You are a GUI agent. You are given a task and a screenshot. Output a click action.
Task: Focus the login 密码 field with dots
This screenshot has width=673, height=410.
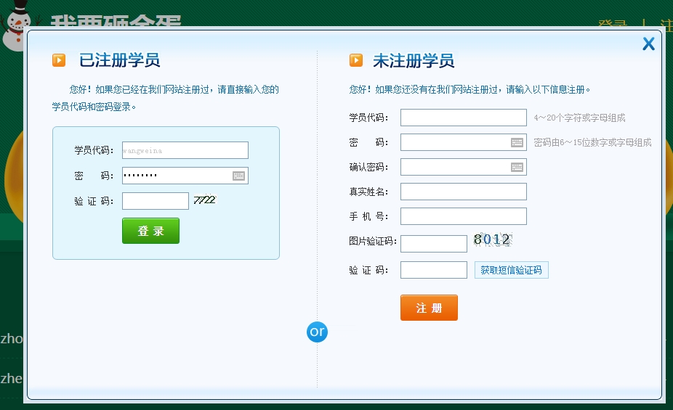pyautogui.click(x=185, y=176)
